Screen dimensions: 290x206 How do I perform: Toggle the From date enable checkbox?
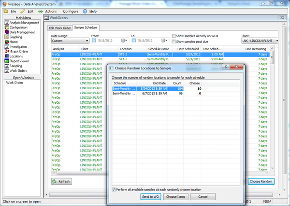point(94,41)
